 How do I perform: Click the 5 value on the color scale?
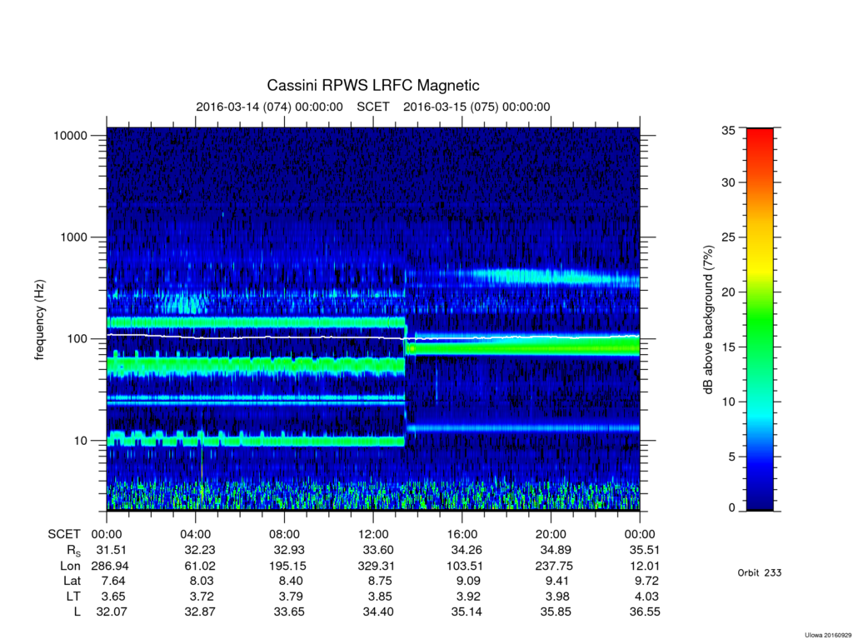731,457
